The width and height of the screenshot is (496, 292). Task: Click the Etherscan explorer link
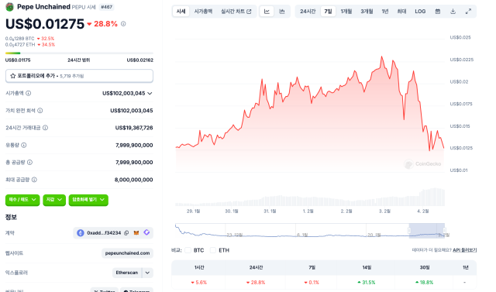tap(127, 273)
